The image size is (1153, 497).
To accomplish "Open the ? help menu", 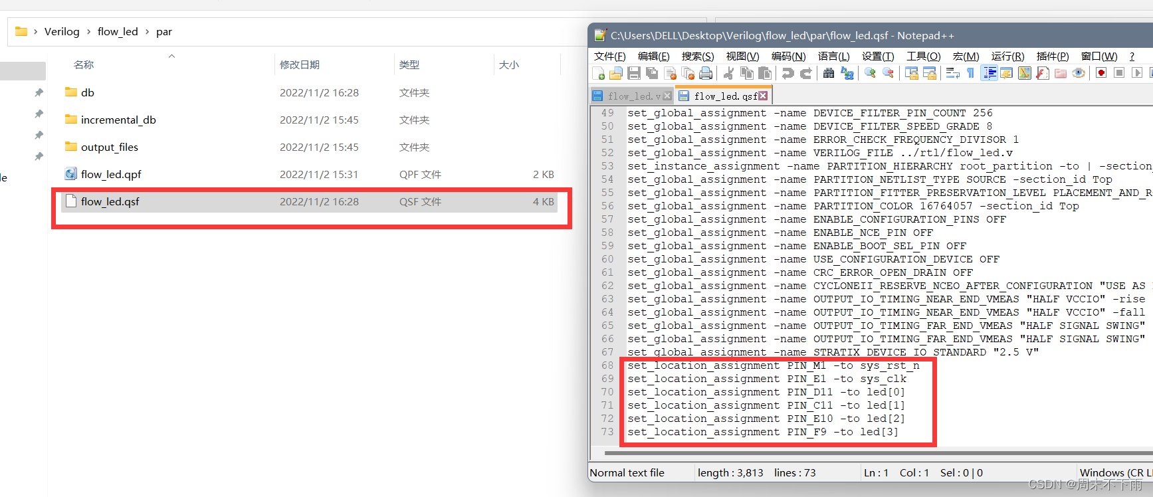I will tap(1132, 56).
